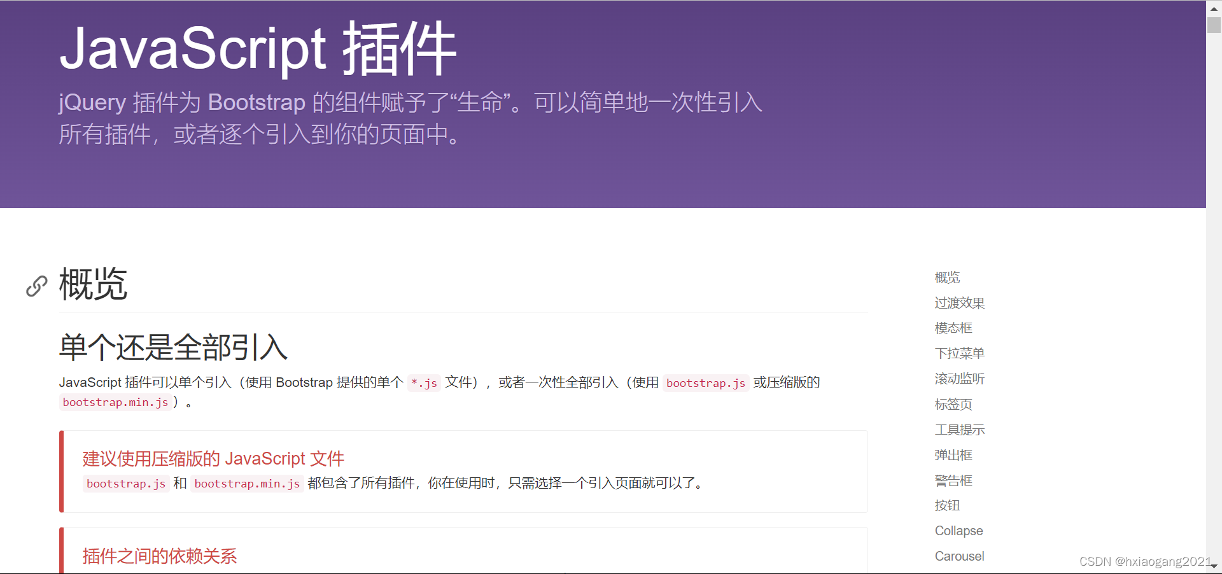This screenshot has width=1222, height=574.
Task: Click 概览 at the top of the sidebar
Action: point(947,277)
